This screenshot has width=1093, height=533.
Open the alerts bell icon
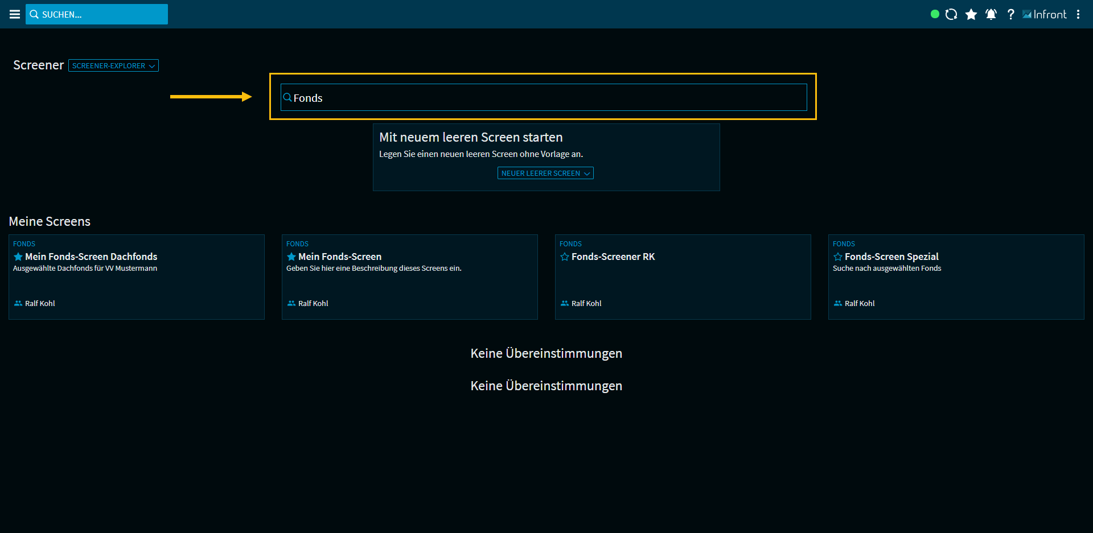pyautogui.click(x=991, y=14)
